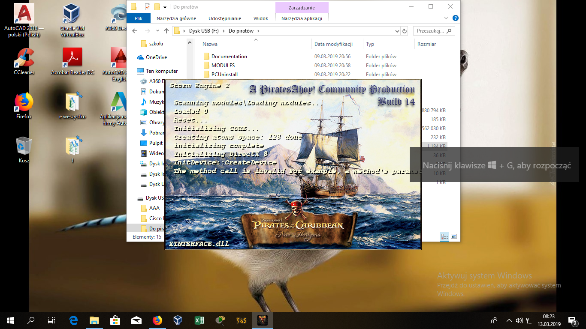Customize quick access toolbar dropdown
Screen dimensions: 586x329
point(165,7)
